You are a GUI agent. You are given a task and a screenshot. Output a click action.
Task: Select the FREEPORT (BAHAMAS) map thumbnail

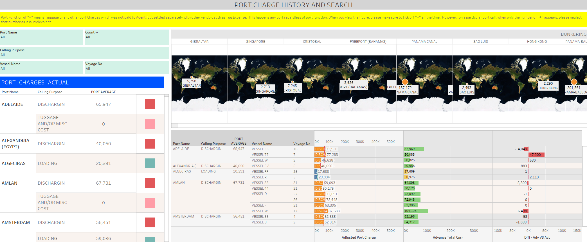[x=368, y=83]
